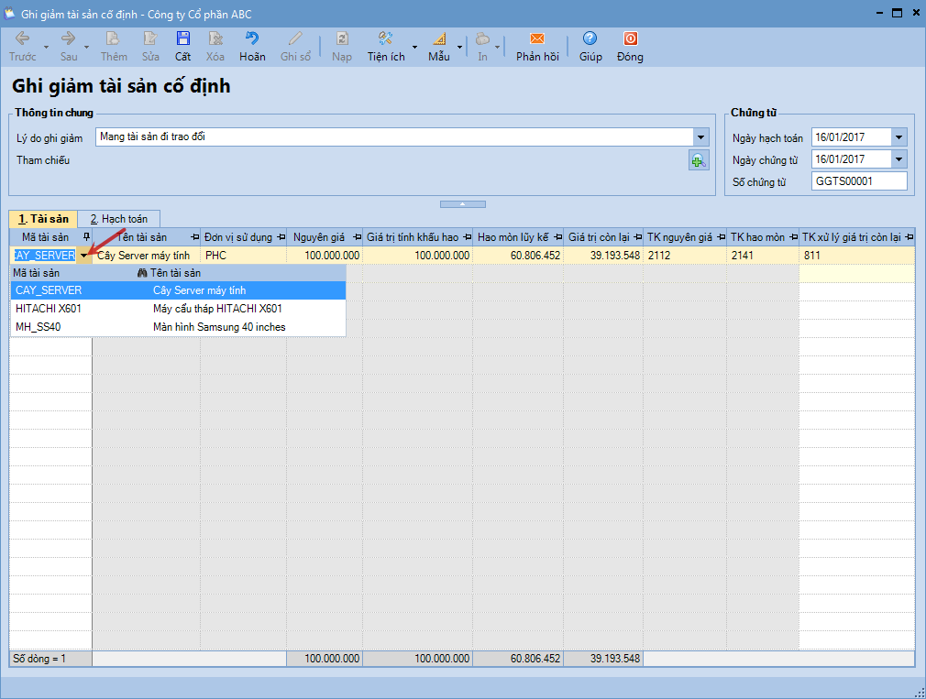Pin the Mã tài sản column
Viewport: 926px width, 699px height.
point(86,237)
